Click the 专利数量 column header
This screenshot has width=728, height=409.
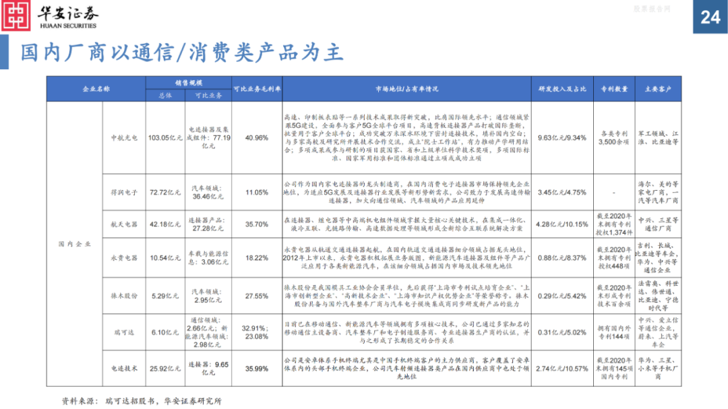click(614, 89)
